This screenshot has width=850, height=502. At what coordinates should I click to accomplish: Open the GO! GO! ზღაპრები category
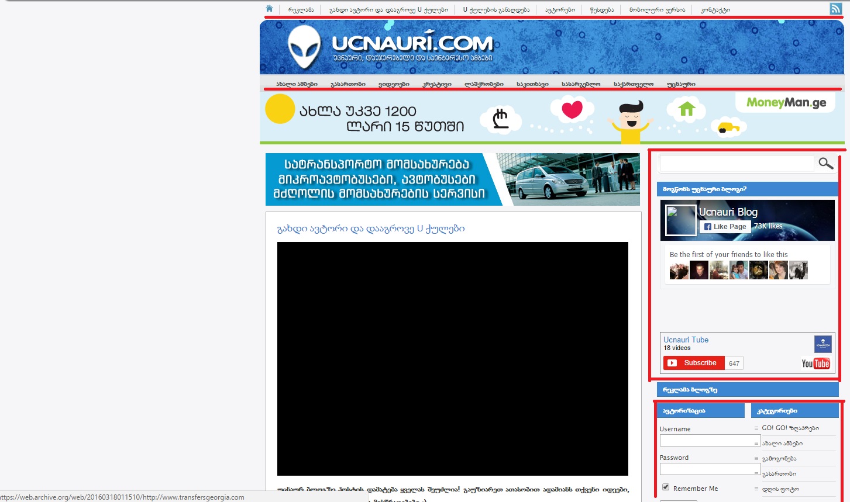[790, 428]
